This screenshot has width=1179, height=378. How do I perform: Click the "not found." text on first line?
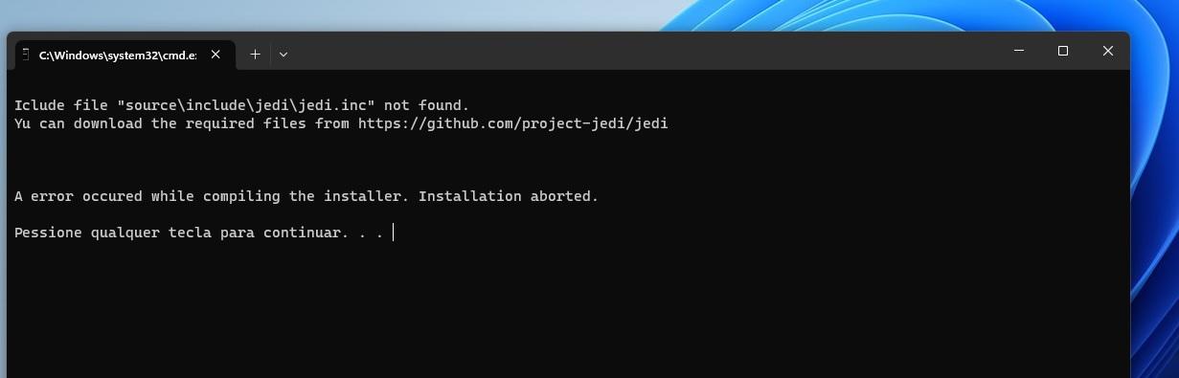click(x=426, y=105)
